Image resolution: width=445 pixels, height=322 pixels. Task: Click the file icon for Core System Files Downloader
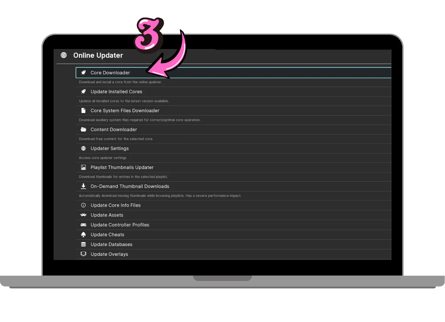(83, 110)
